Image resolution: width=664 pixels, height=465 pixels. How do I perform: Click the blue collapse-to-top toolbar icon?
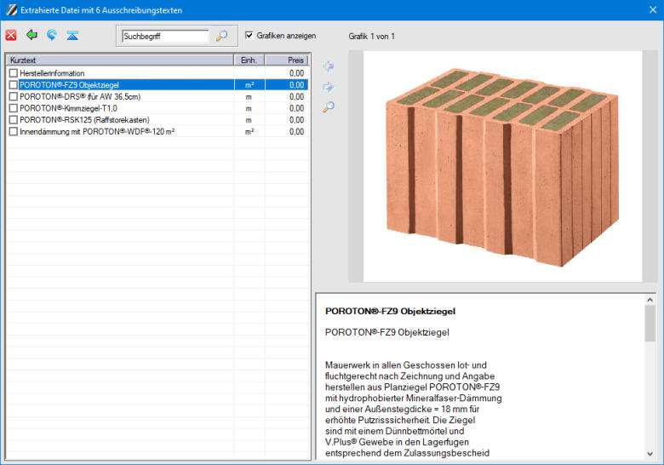72,35
